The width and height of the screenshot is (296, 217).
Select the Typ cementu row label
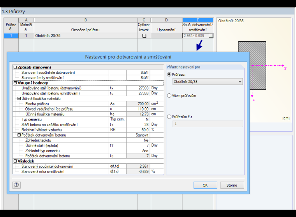pyautogui.click(x=32, y=119)
